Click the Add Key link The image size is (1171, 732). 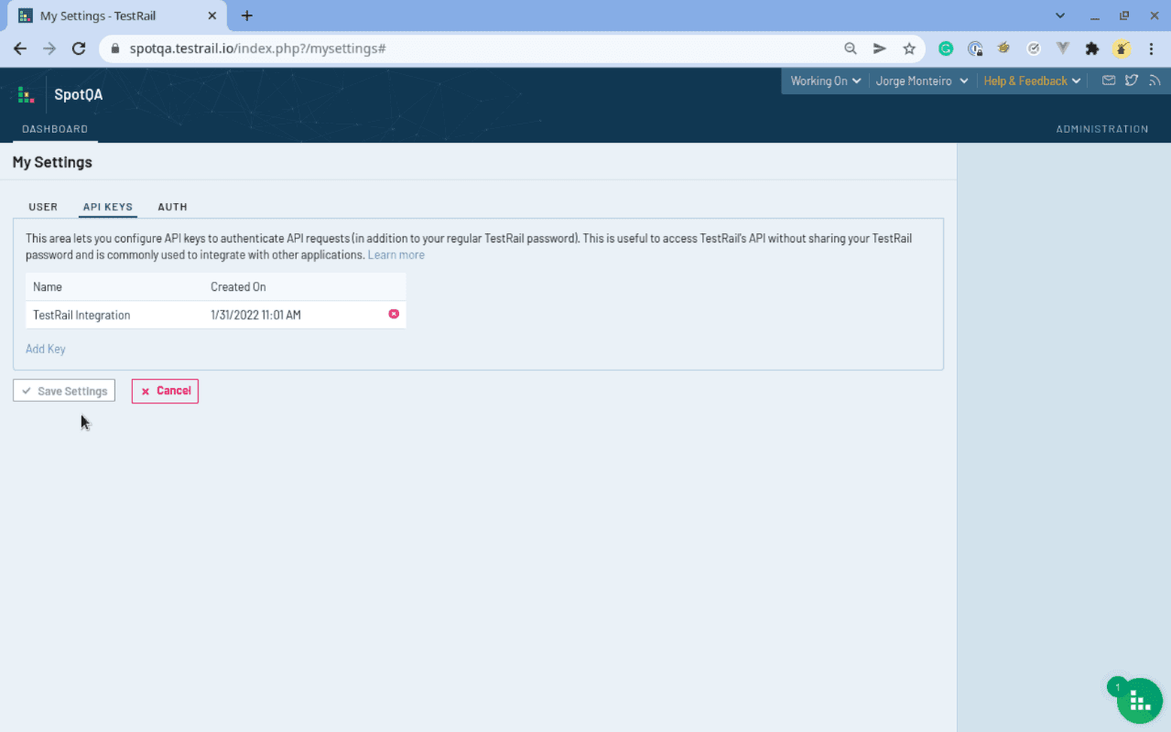coord(46,349)
